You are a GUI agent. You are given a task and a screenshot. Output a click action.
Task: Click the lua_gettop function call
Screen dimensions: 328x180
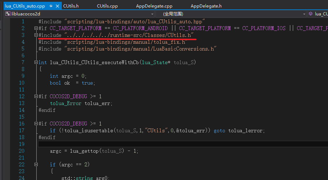[82, 151]
